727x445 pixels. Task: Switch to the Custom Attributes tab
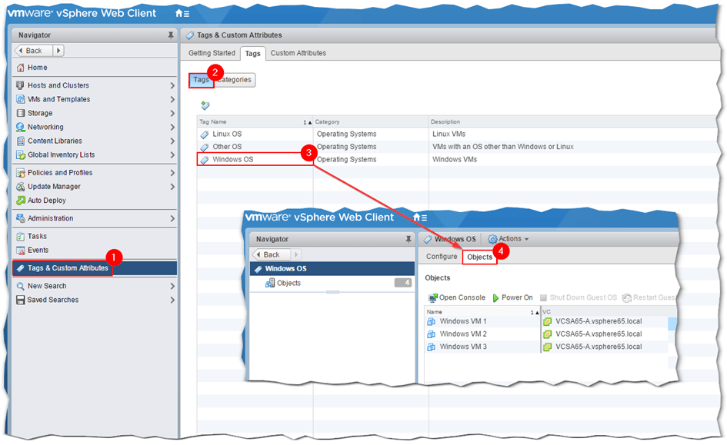coord(298,53)
